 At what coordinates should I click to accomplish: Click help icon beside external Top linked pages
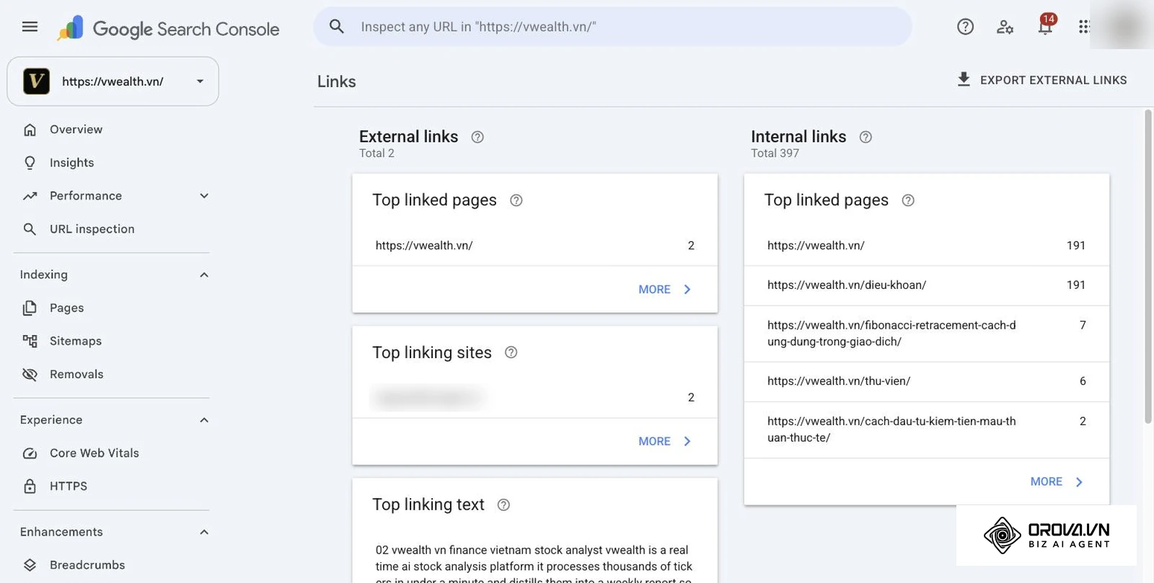click(x=516, y=200)
